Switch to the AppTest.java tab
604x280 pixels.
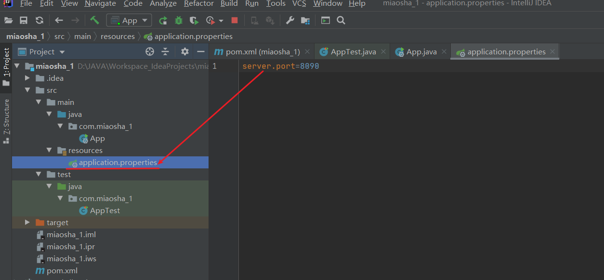(353, 52)
